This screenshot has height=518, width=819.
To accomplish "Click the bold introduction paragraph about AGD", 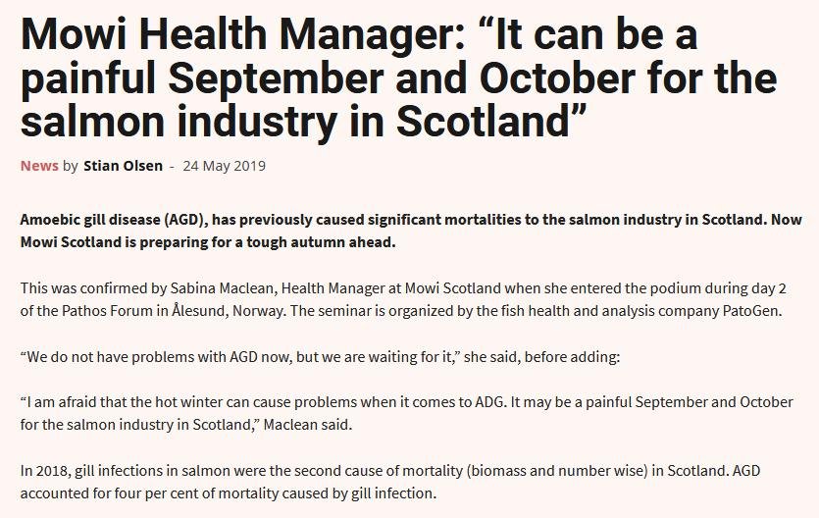I will click(x=410, y=230).
